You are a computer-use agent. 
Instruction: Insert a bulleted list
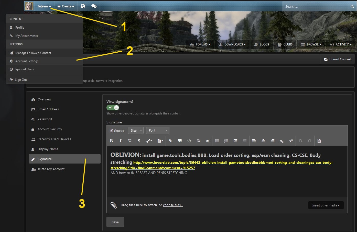[x=217, y=141]
